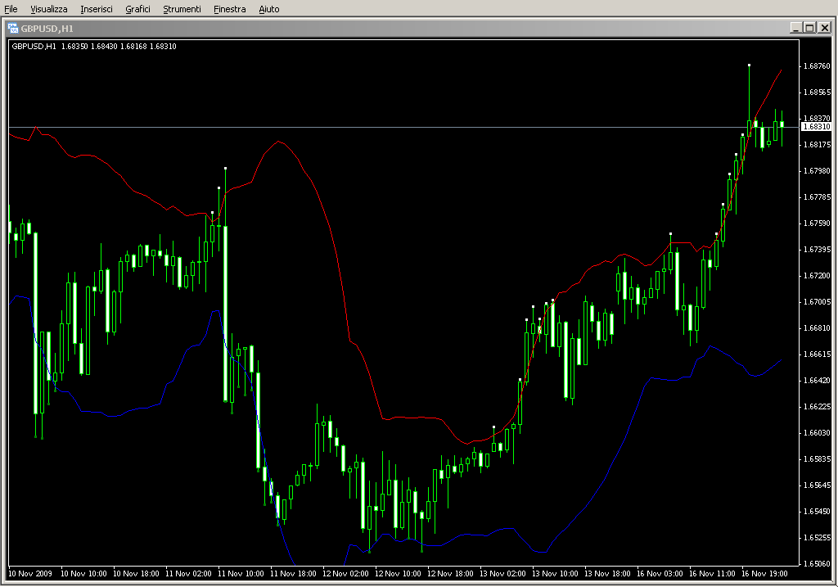Click price scale value 1.66030

point(818,433)
